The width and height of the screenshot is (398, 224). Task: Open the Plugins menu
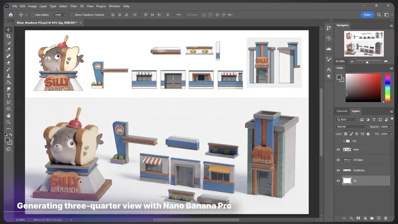(x=101, y=6)
